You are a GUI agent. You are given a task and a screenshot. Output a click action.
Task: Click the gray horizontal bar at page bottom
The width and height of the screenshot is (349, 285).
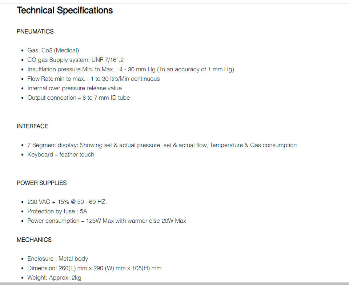174,283
